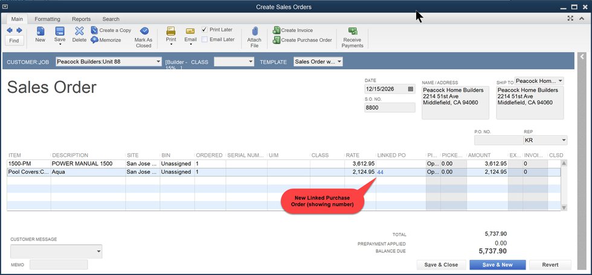Expand the Customer:Job dropdown
The height and width of the screenshot is (275, 592).
157,62
